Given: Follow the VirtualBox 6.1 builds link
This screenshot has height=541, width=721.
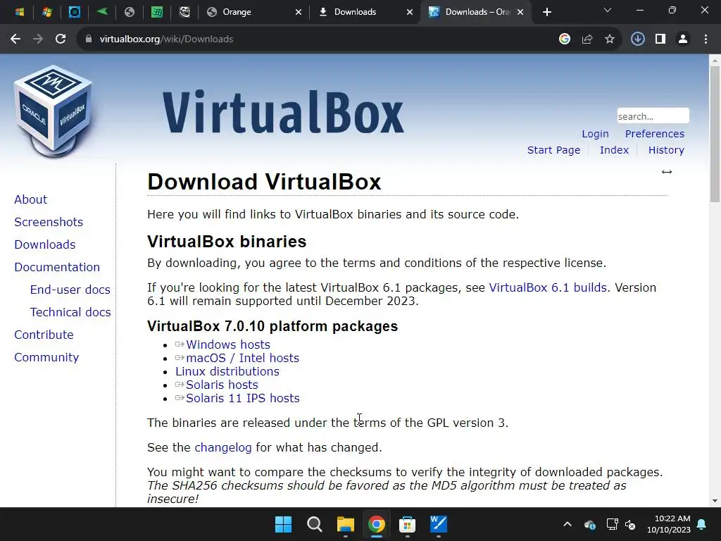Looking at the screenshot, I should click(548, 287).
